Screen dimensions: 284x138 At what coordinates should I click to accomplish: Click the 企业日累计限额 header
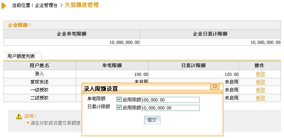[210, 34]
